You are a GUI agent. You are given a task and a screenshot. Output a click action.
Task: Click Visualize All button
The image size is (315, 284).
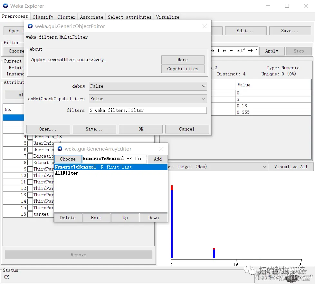coord(291,167)
